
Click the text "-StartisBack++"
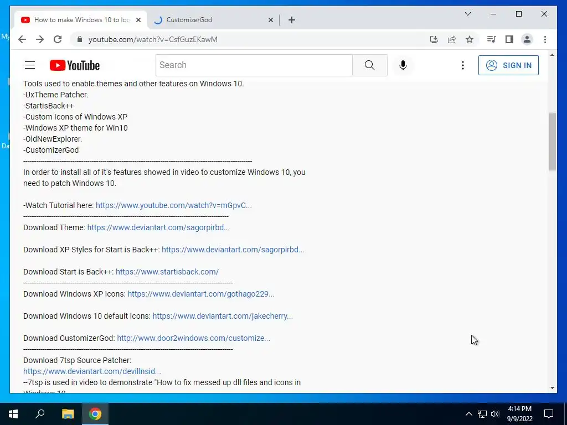point(49,106)
